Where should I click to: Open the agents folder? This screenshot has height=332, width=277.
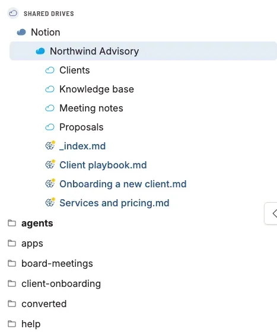(x=37, y=224)
